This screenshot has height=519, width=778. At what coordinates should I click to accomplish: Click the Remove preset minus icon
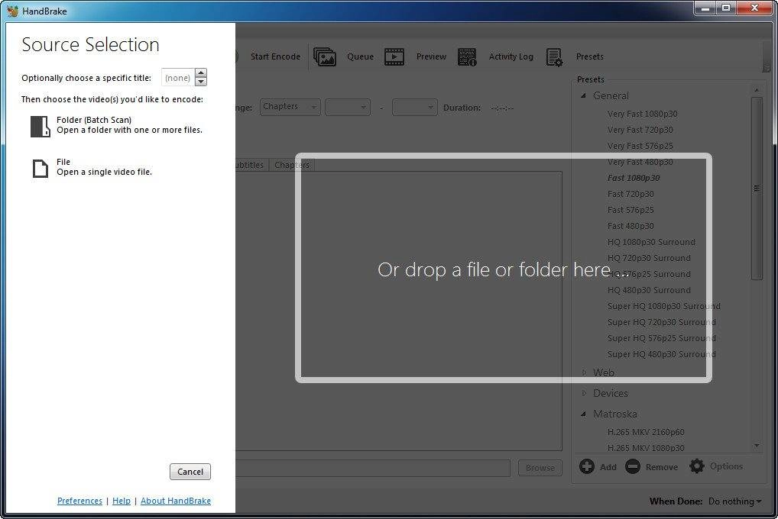point(633,466)
